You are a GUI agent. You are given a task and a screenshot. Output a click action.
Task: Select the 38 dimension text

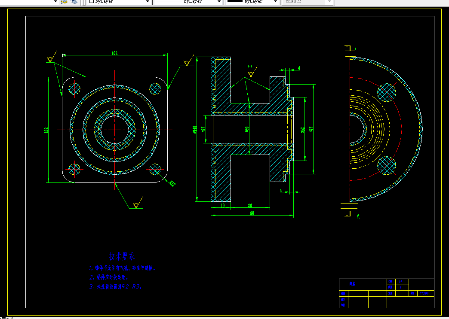(250, 205)
